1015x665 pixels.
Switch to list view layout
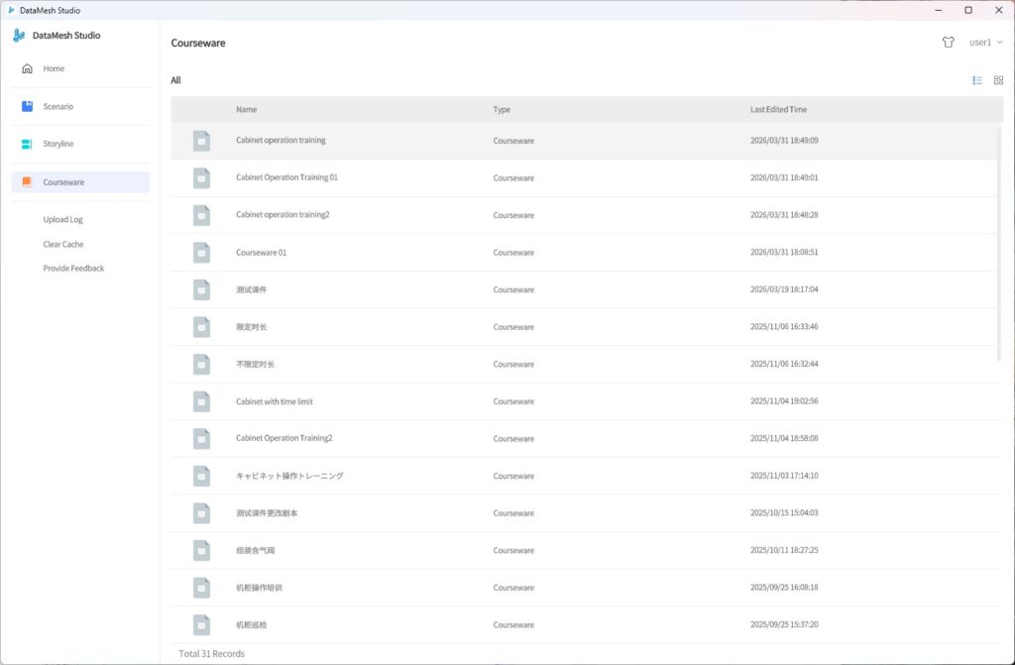(x=977, y=80)
